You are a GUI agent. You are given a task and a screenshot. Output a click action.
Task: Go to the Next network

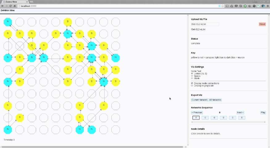click(x=240, y=113)
